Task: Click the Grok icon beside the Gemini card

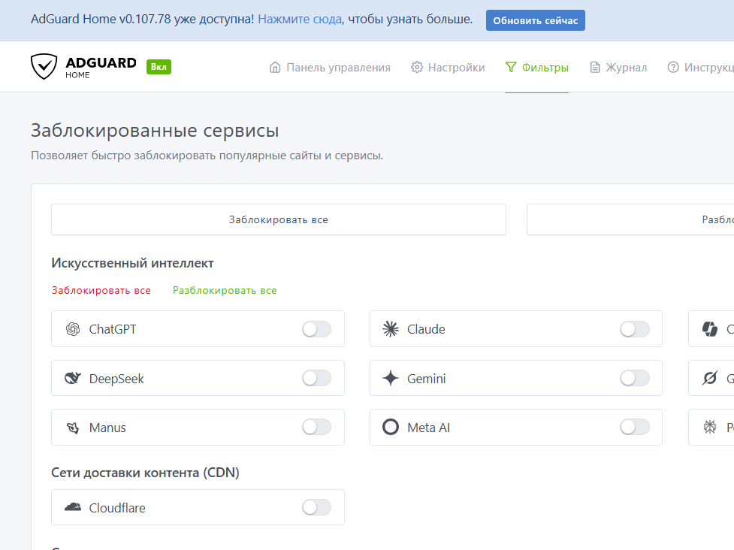Action: (710, 378)
